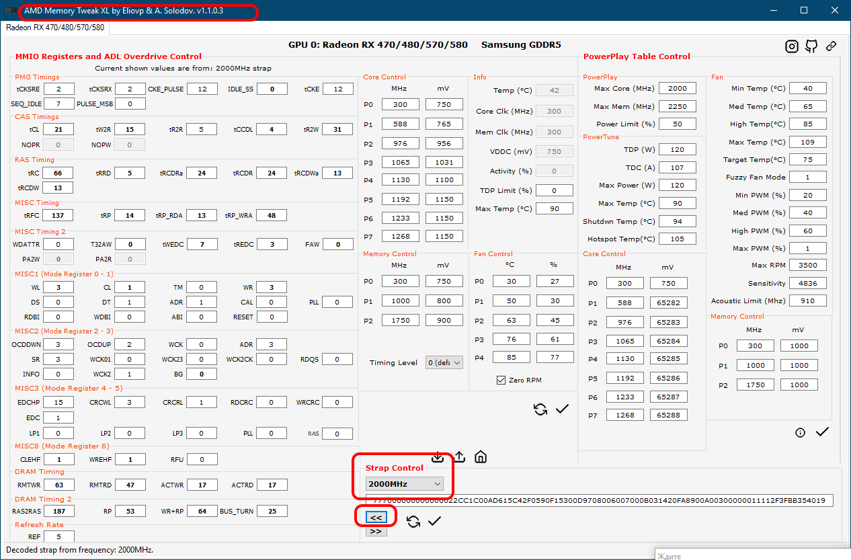Click the Acoustic Limit (Mhz) field
This screenshot has height=560, width=851.
(808, 301)
